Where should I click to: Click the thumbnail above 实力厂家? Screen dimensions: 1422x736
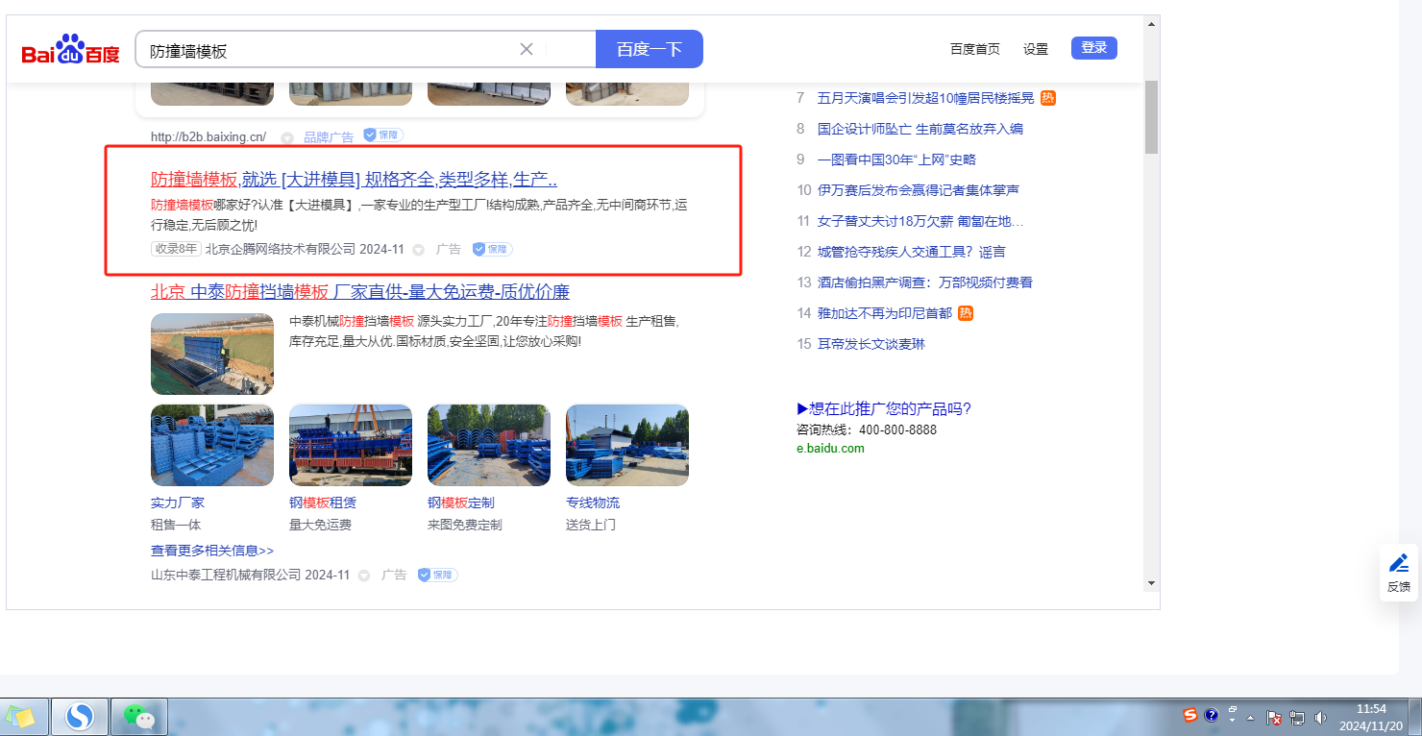click(212, 445)
